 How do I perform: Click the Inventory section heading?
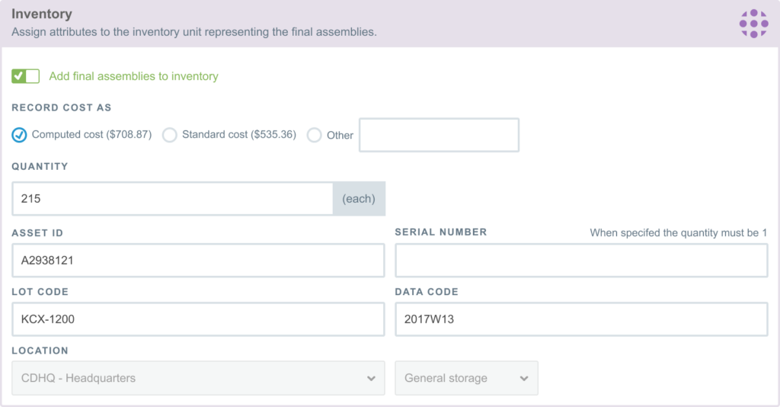pyautogui.click(x=42, y=14)
